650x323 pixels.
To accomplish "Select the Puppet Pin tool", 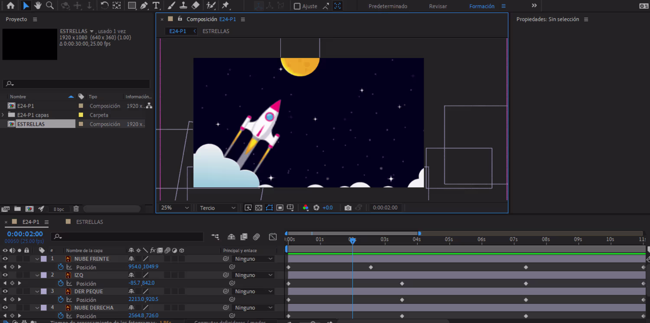I will pyautogui.click(x=225, y=6).
